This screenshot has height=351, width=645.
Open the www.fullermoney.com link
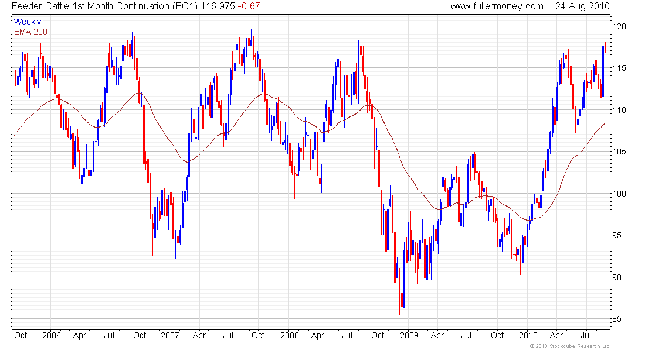(497, 6)
